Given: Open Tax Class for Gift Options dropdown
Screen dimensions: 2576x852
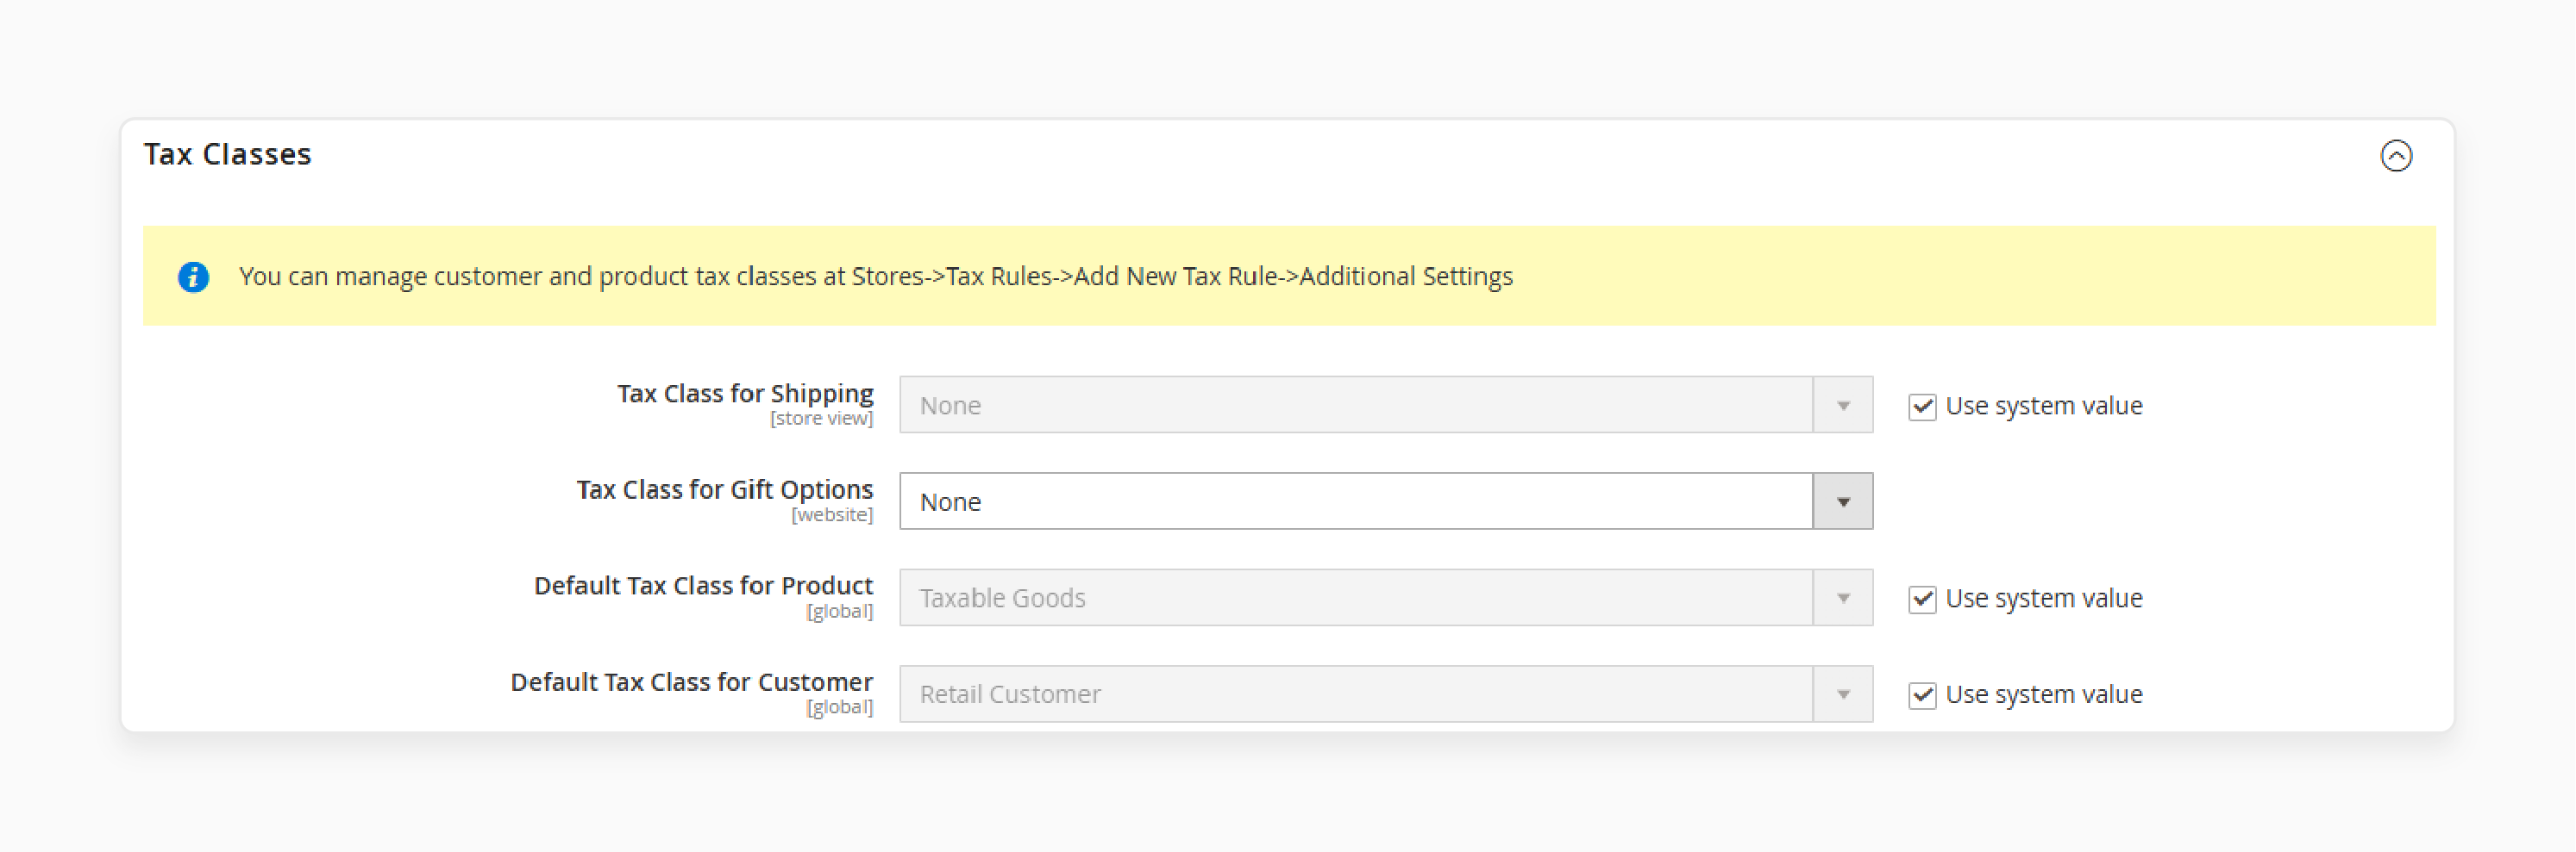Looking at the screenshot, I should (1385, 501).
